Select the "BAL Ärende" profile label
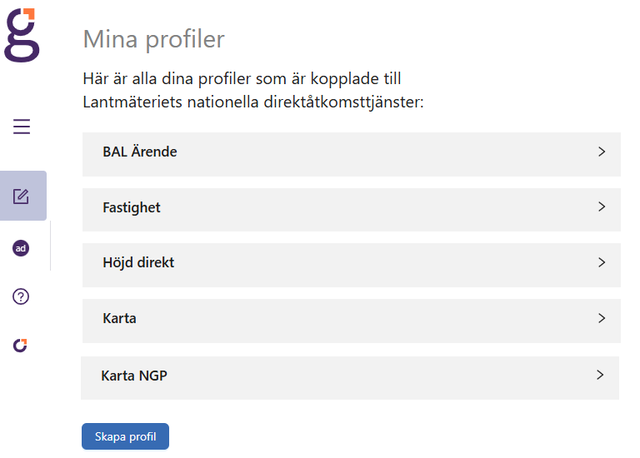The height and width of the screenshot is (458, 640). (140, 152)
